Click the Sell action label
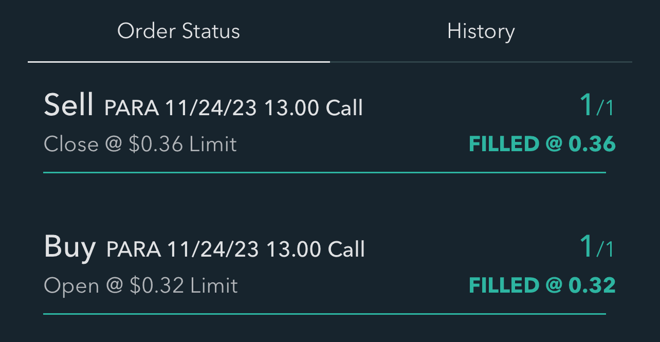This screenshot has width=660, height=342. pos(69,105)
